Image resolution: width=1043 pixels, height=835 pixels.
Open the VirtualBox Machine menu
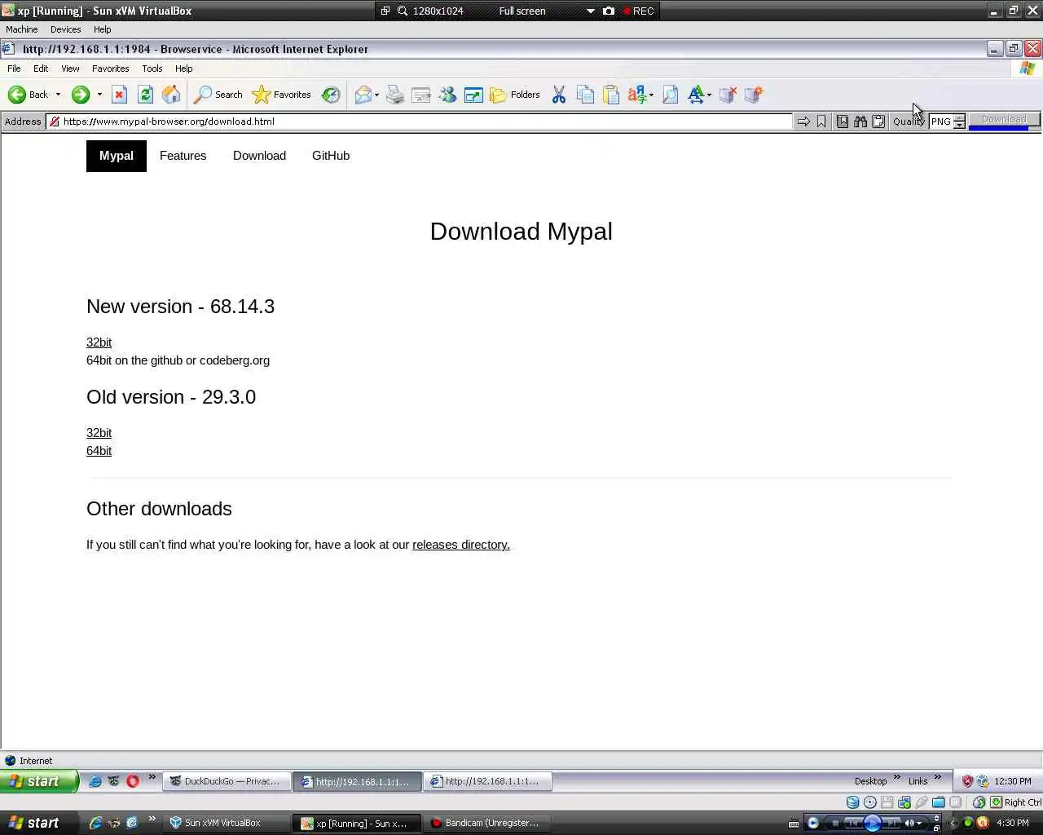click(22, 29)
